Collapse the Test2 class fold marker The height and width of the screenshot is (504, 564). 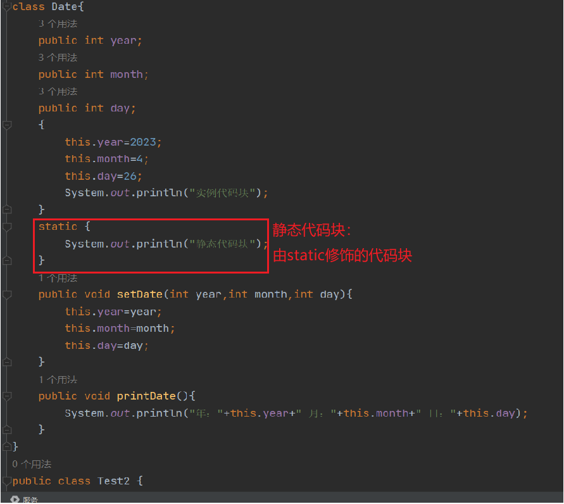pos(7,481)
